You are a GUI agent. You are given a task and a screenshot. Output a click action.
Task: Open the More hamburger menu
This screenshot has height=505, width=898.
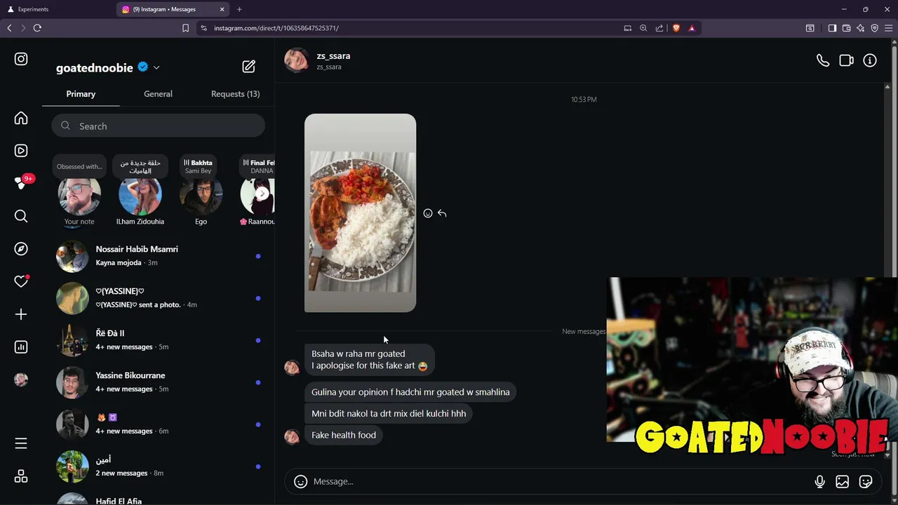pos(21,443)
